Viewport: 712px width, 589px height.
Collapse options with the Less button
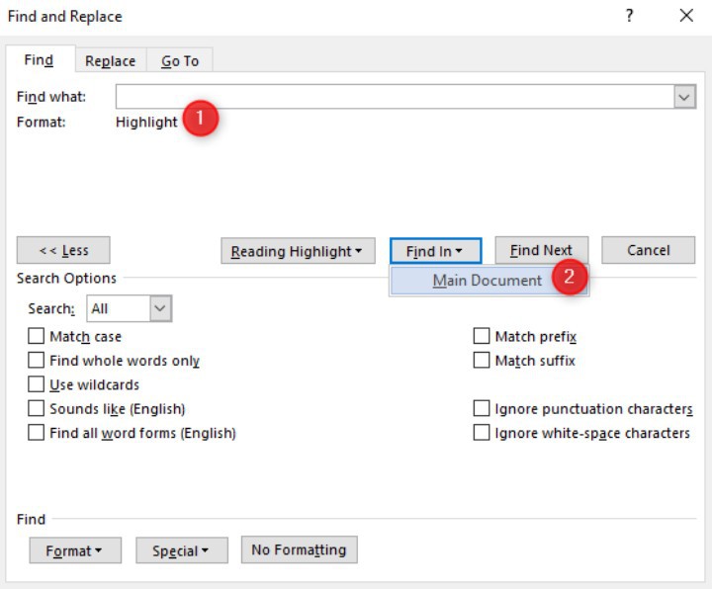point(63,250)
